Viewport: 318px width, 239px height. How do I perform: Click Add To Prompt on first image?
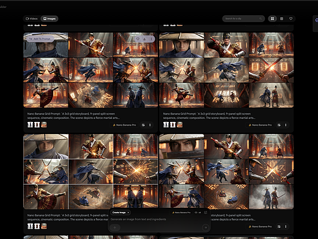(40, 39)
